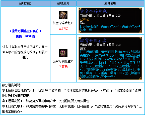Click the 部分道具说明 heading
Screen dimensions: 145x115
tap(12, 85)
